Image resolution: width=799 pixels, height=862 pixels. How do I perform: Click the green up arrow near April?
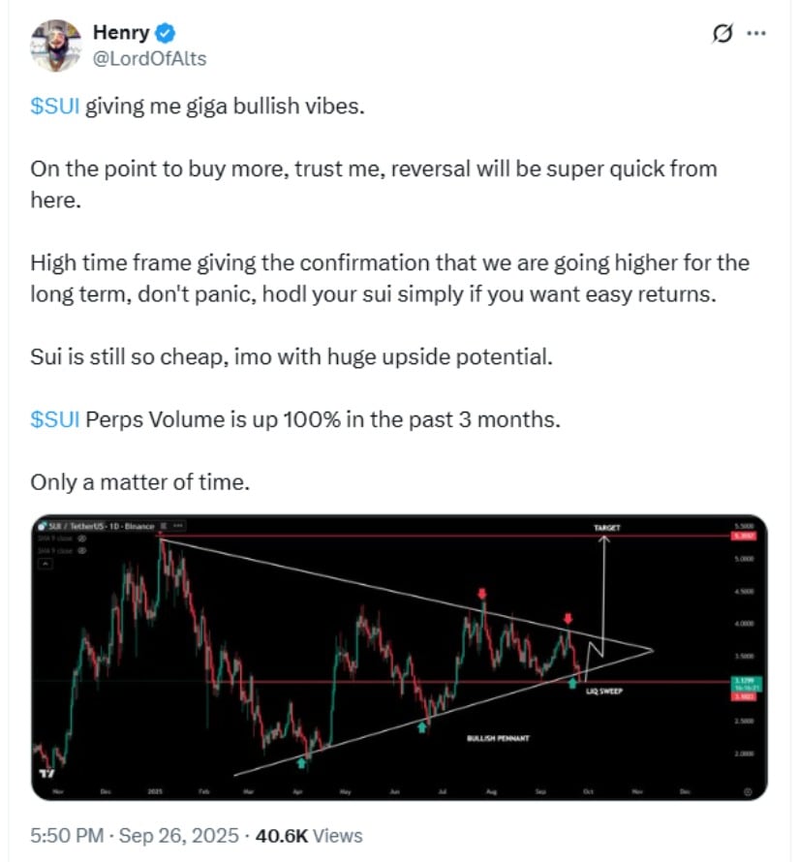[x=303, y=762]
